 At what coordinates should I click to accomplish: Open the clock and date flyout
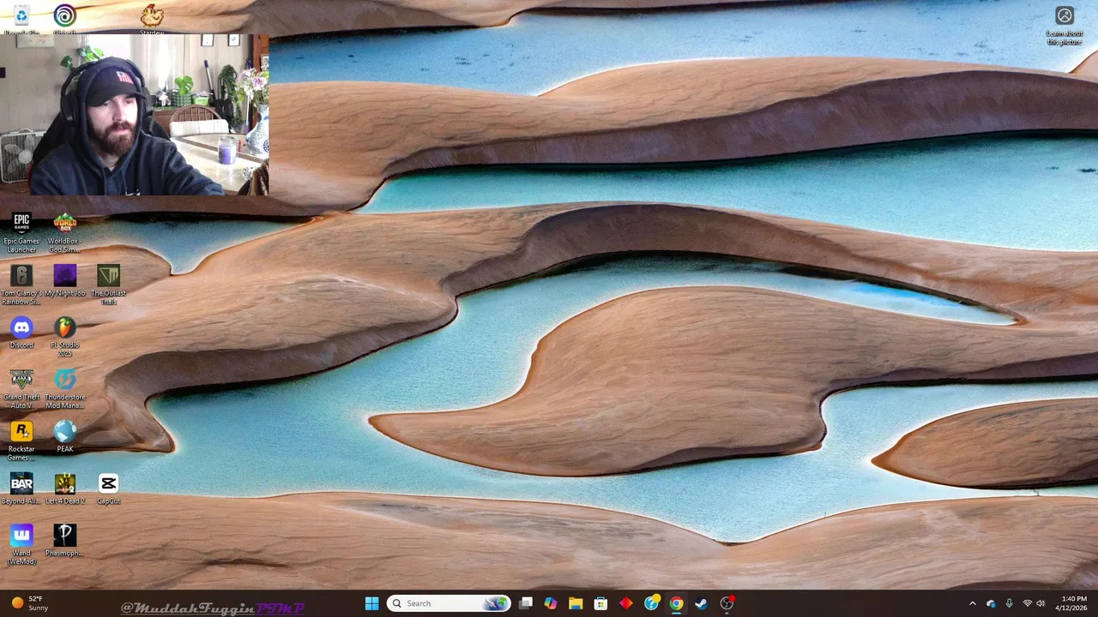point(1073,603)
